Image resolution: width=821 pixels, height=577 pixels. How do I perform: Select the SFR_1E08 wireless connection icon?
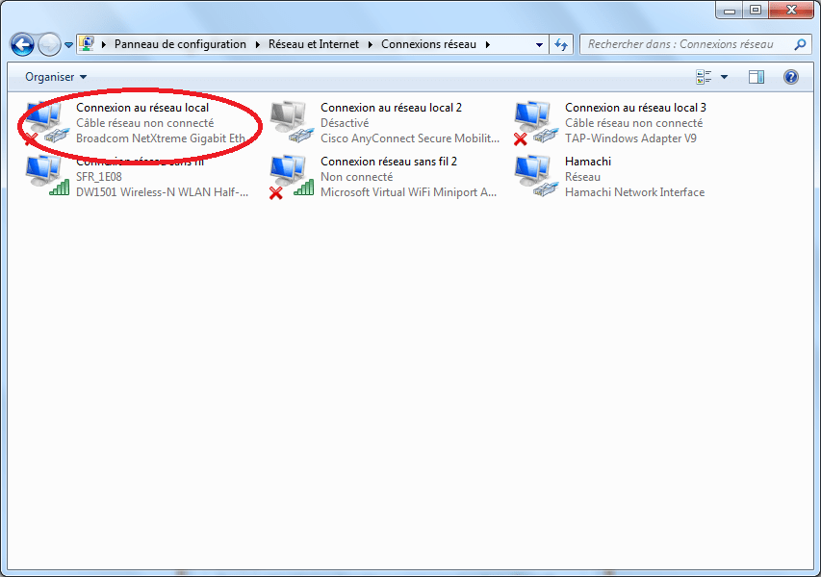tap(46, 176)
